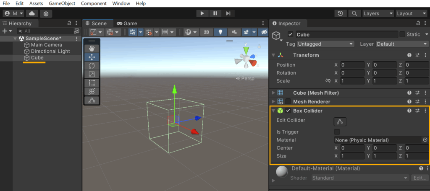Toggle the Inspector lock icon
Viewport: 430px width, 191px height.
click(x=418, y=23)
